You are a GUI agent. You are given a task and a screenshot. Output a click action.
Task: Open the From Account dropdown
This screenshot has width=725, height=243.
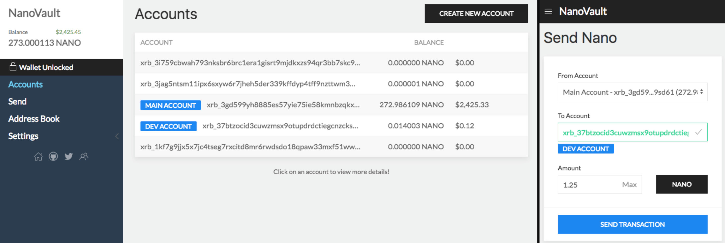632,92
